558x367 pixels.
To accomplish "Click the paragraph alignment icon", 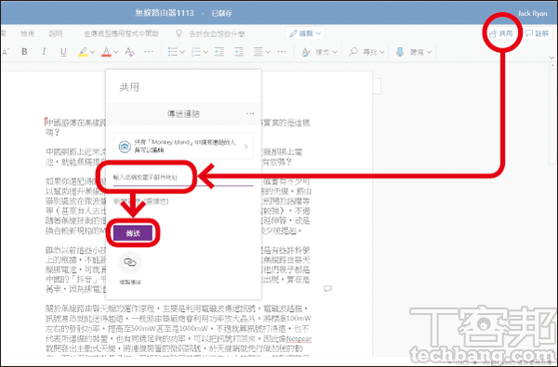I will pos(258,52).
